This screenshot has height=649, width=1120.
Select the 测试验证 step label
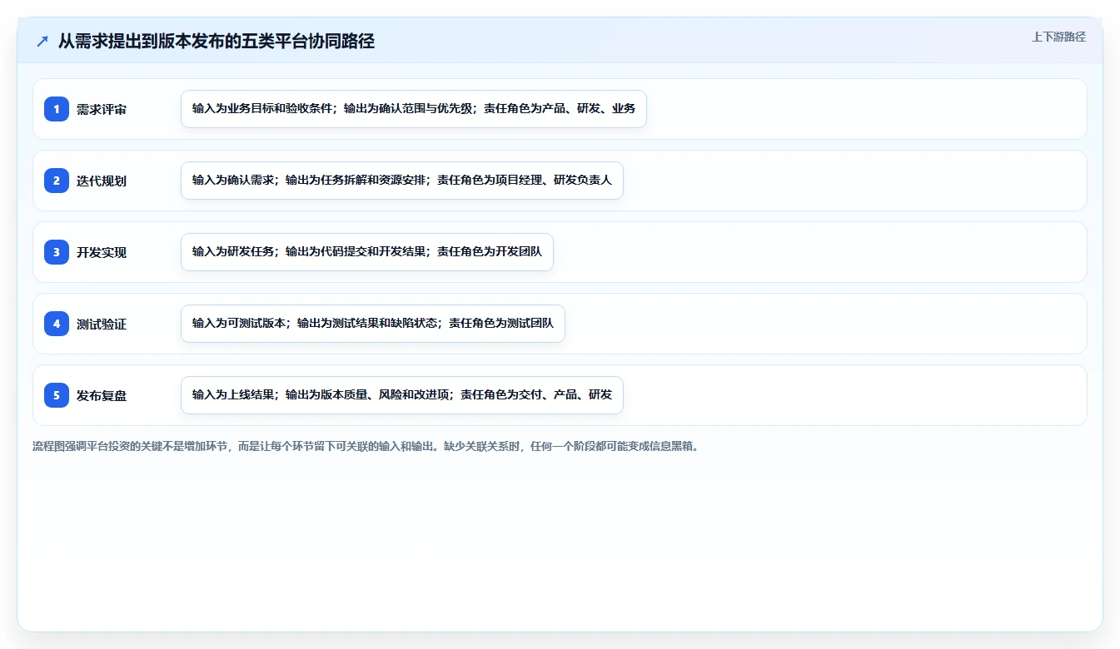pyautogui.click(x=102, y=324)
